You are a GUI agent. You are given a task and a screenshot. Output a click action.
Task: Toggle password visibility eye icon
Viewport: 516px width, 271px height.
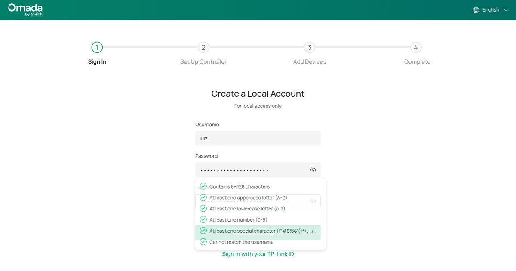[313, 170]
